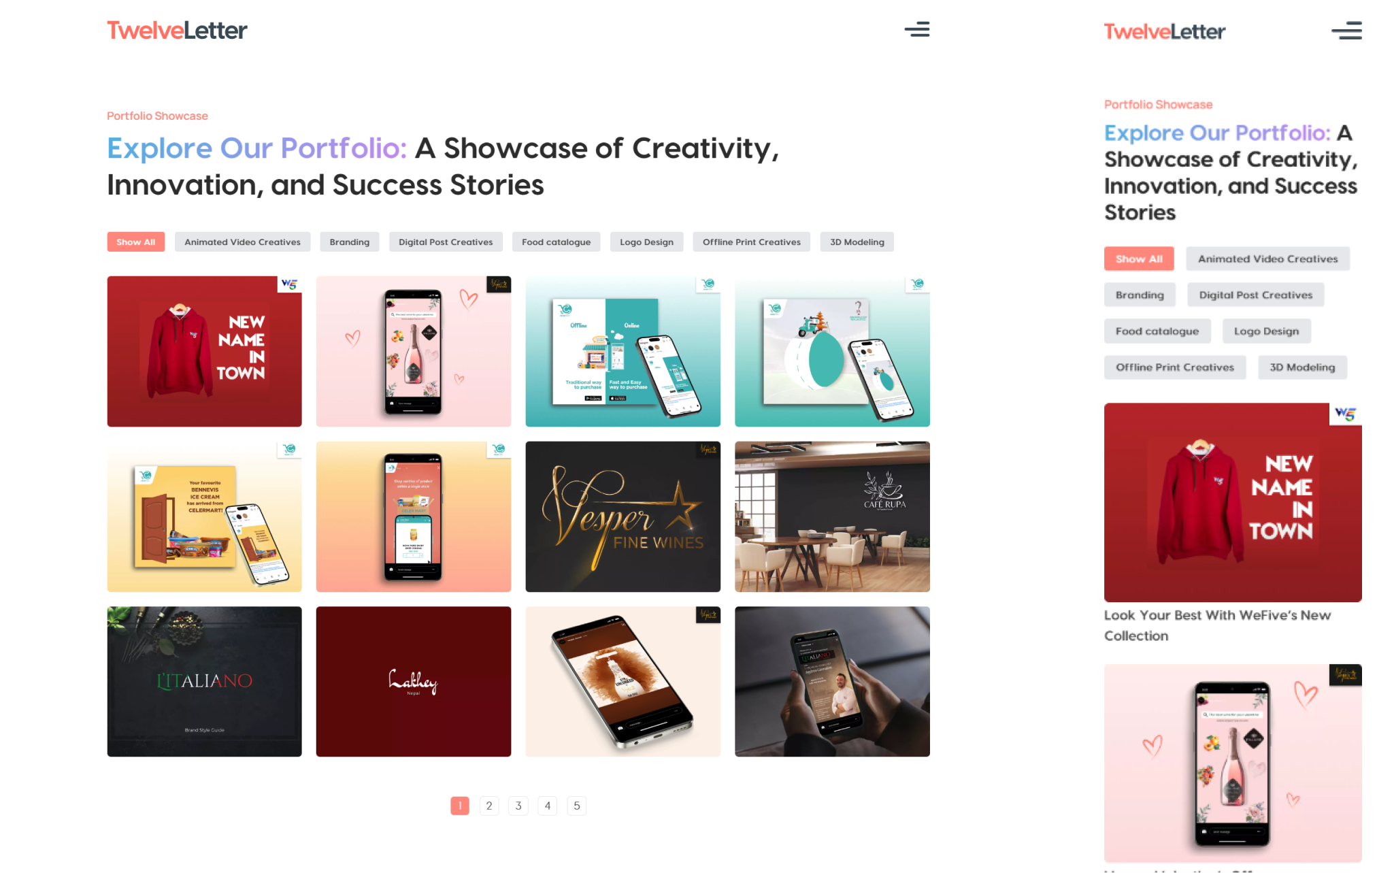Filter by Logo Design on desktop
1377x873 pixels.
pyautogui.click(x=646, y=242)
